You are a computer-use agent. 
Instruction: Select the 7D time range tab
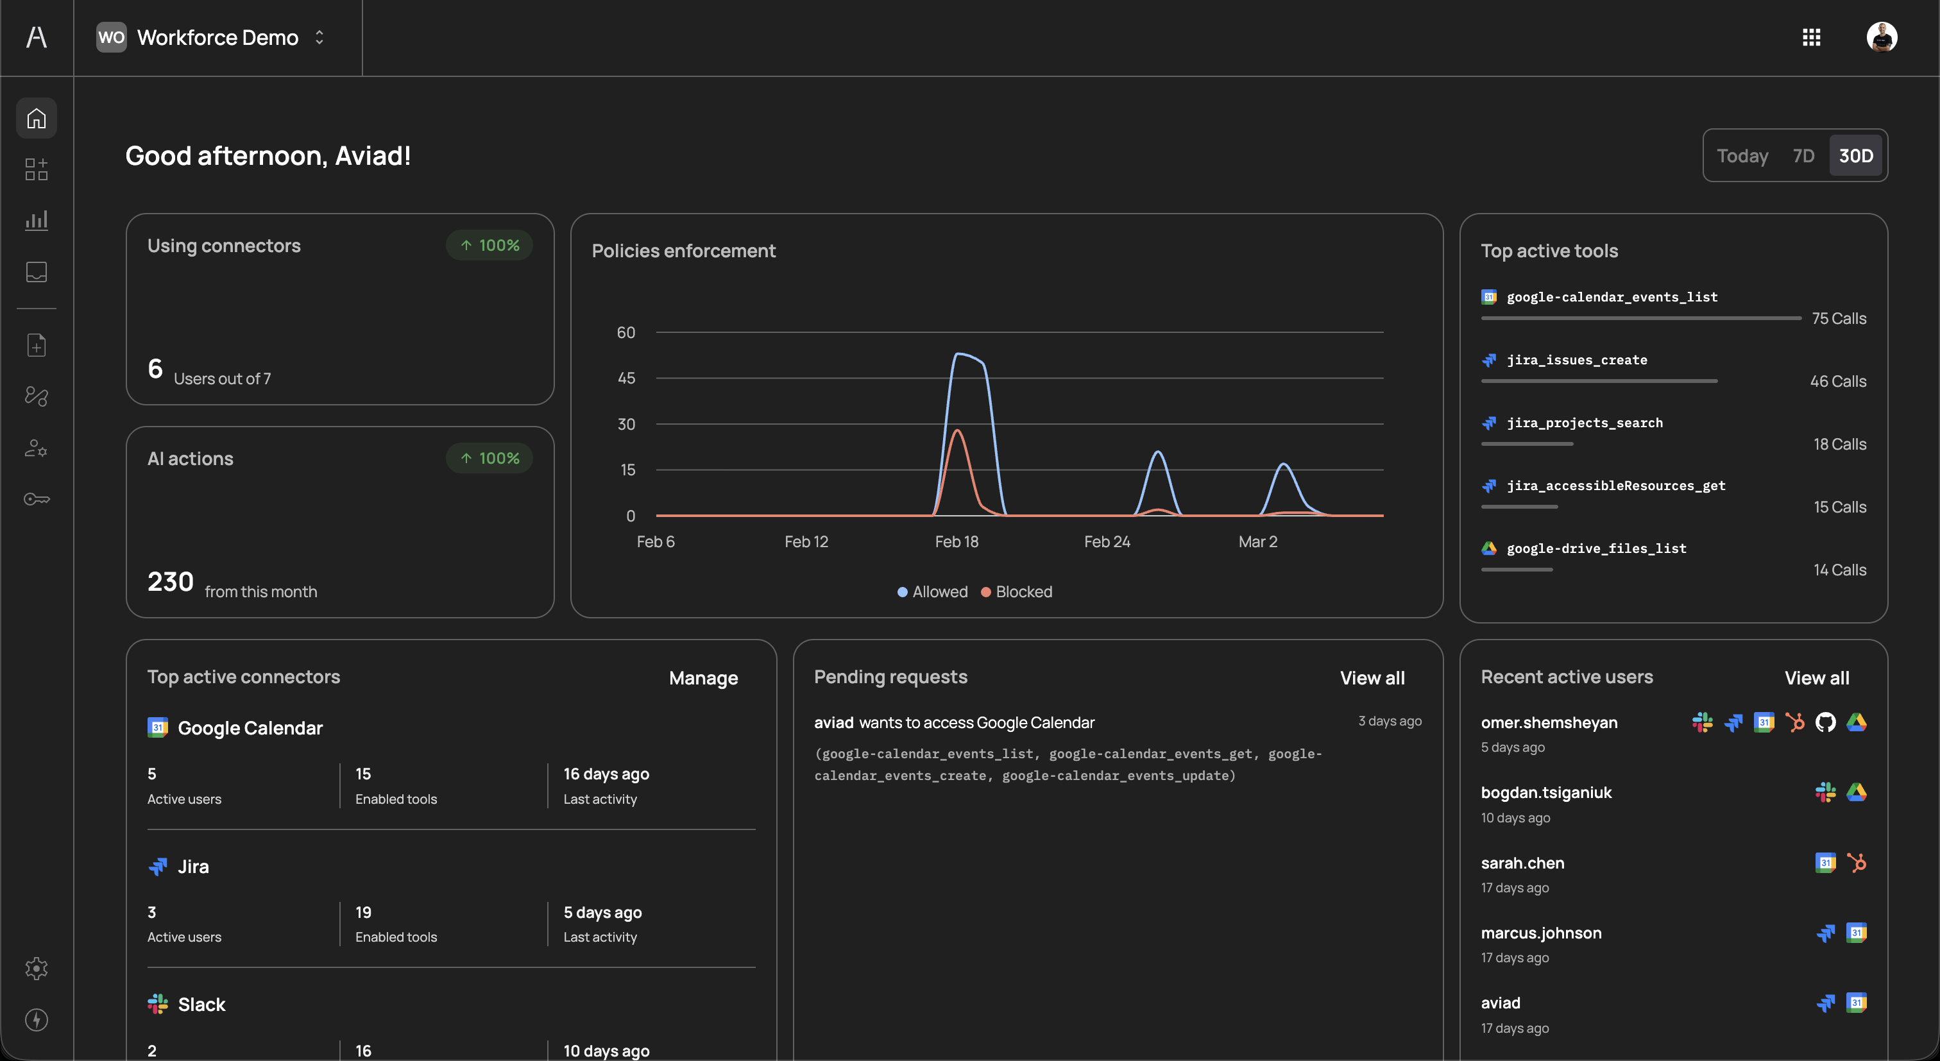(x=1803, y=156)
